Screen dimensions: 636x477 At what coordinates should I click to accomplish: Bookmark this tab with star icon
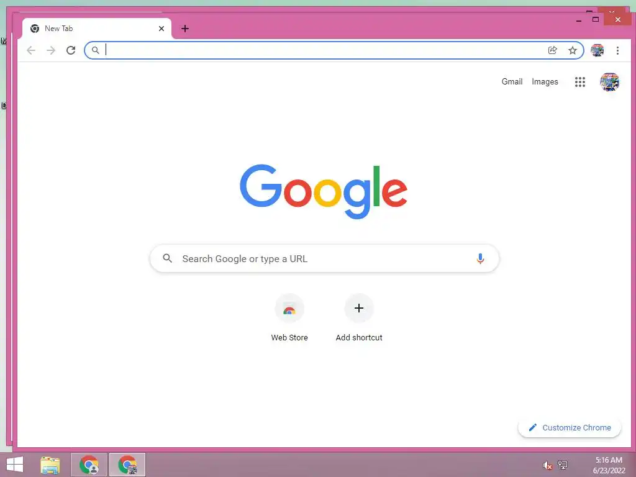tap(572, 50)
